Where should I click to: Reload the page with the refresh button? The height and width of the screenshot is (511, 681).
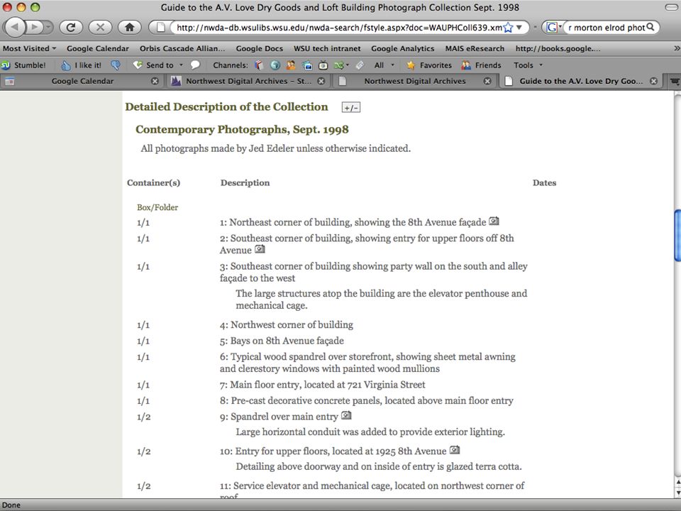pyautogui.click(x=71, y=28)
